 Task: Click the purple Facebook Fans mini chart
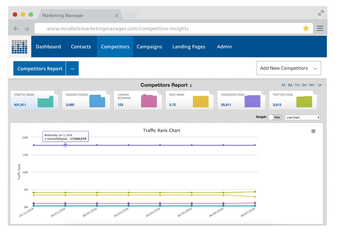[252, 101]
